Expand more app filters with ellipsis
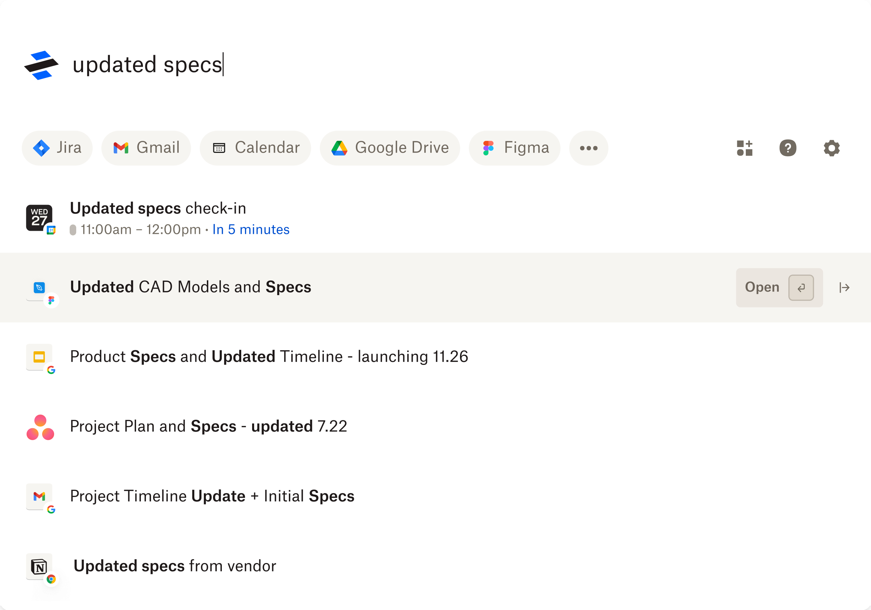871x610 pixels. coord(588,148)
